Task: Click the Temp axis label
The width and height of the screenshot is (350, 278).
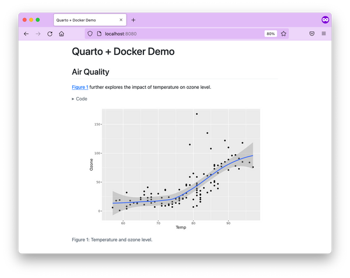Action: pos(181,227)
